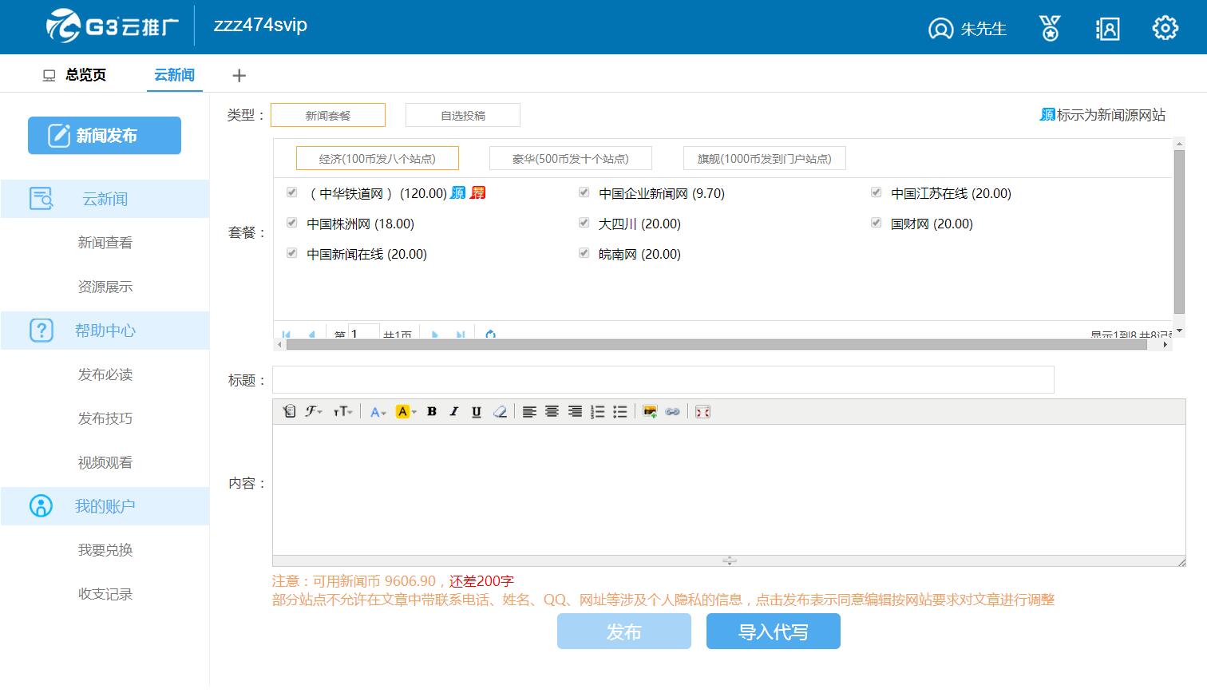Viewport: 1207px width, 697px height.
Task: Toggle underline formatting
Action: click(x=477, y=411)
